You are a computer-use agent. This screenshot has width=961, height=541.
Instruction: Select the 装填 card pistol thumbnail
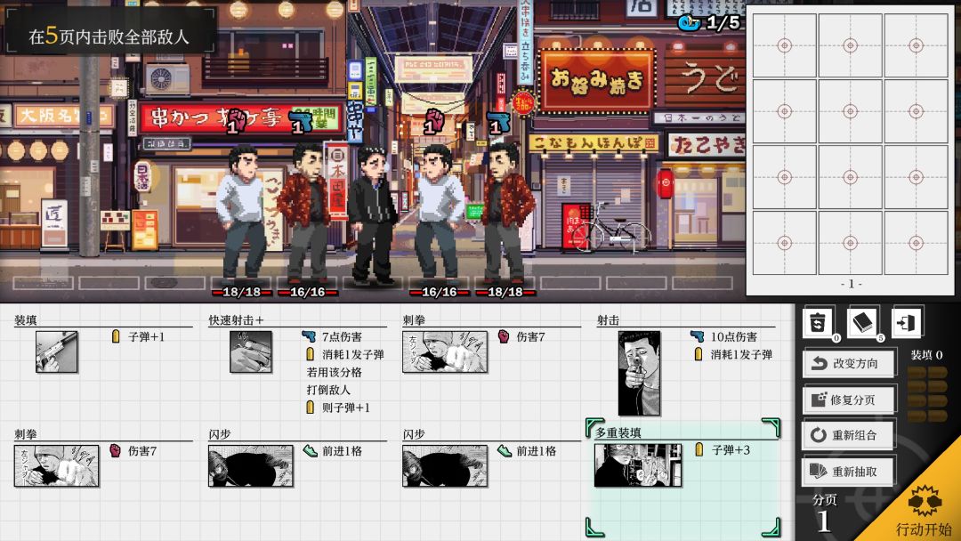(x=56, y=351)
